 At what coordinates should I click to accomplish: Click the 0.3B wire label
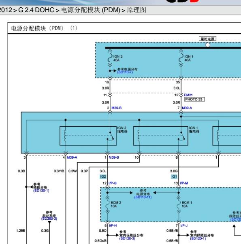(x=21, y=171)
